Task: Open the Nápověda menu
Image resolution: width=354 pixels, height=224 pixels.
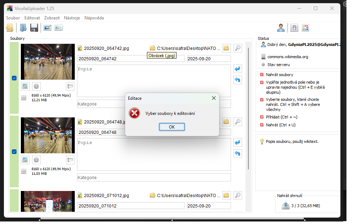Action: pos(94,18)
